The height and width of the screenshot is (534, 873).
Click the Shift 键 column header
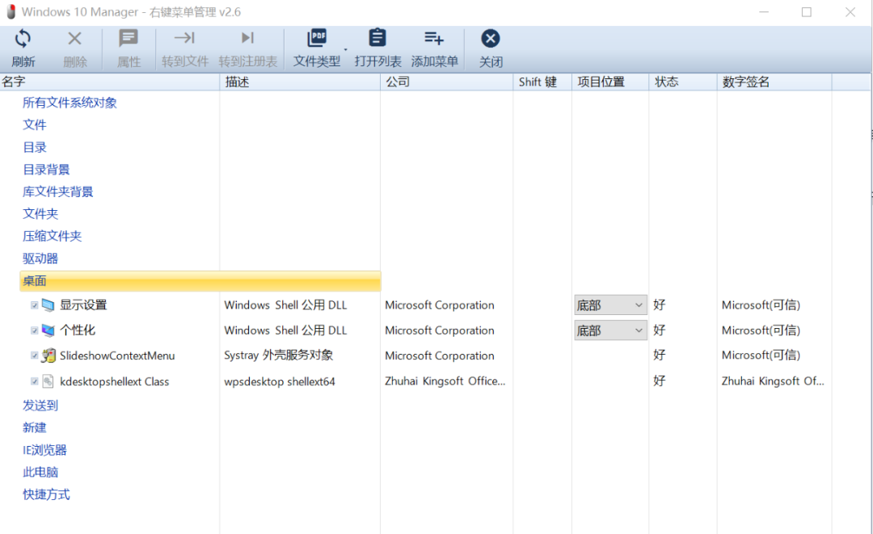[x=542, y=82]
